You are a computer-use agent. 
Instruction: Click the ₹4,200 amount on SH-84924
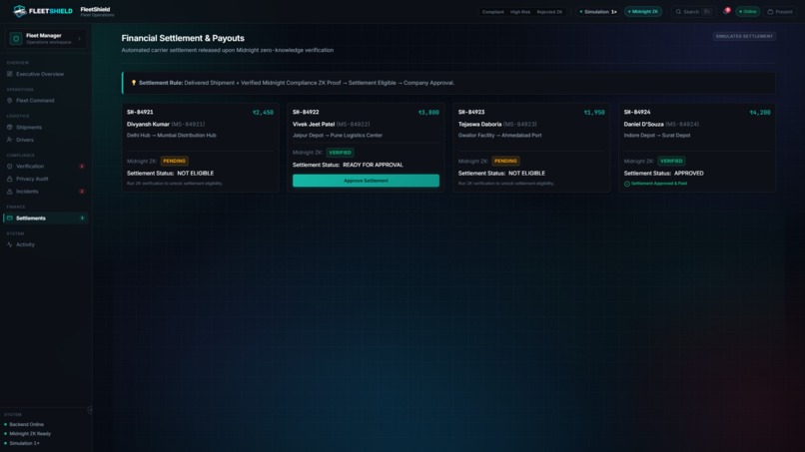click(x=760, y=113)
